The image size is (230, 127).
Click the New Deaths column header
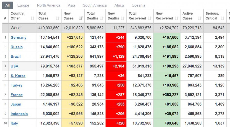[x=116, y=16]
